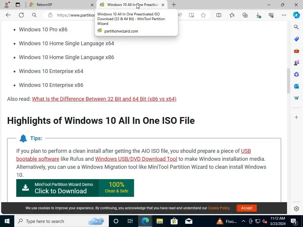Open Microsoft Edge from taskbar

click(145, 221)
